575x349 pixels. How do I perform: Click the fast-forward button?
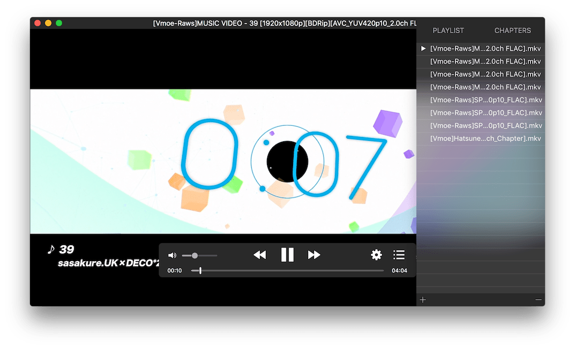tap(314, 255)
